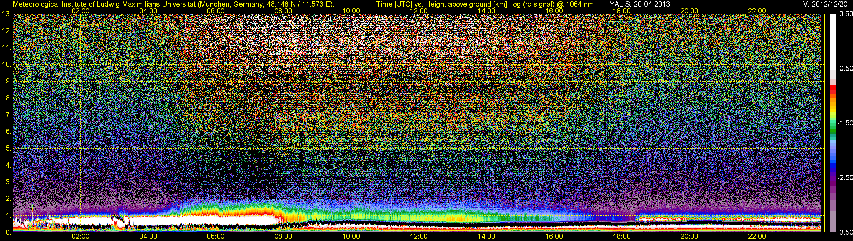Click the 0 km height axis label
This screenshot has height=241, width=853.
click(x=8, y=232)
